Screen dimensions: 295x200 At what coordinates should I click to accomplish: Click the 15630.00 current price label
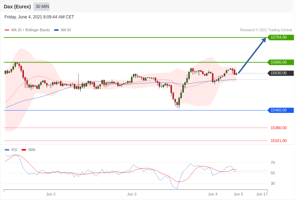(x=280, y=73)
